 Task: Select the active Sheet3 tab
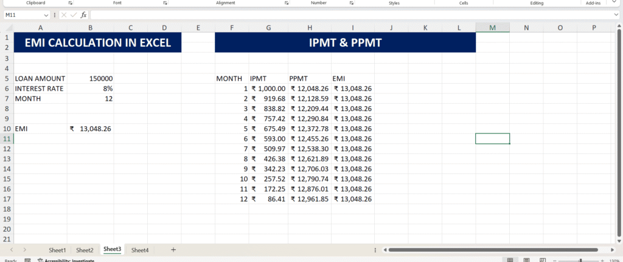[112, 249]
